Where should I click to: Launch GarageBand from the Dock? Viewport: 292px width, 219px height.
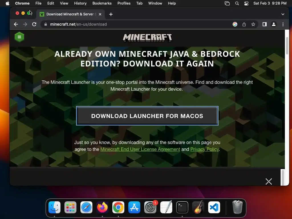coord(198,207)
